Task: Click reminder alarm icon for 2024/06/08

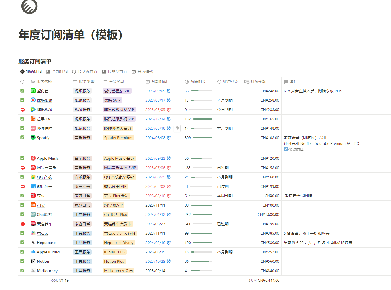Action: [x=169, y=138]
